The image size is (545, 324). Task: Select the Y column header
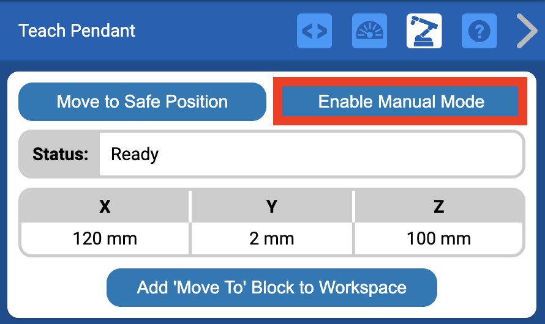pyautogui.click(x=272, y=207)
